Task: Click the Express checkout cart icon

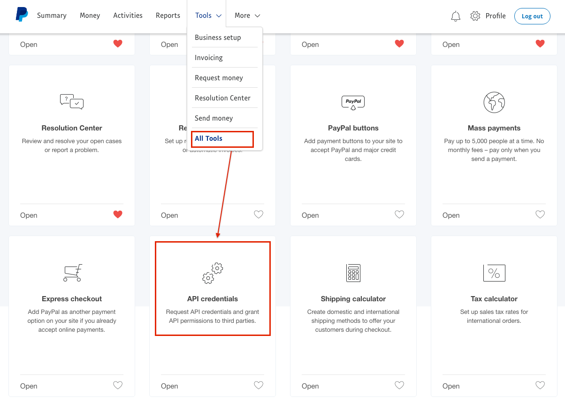Action: pyautogui.click(x=72, y=273)
